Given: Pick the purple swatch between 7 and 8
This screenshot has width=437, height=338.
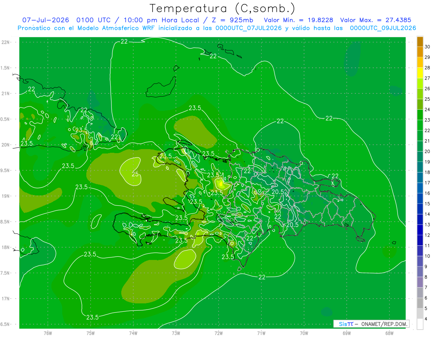Looking at the screenshot, I should click(x=420, y=282).
